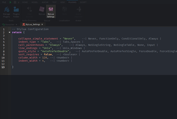
Task: Switch to the VIEW ribbon tab
Action: point(62,2)
